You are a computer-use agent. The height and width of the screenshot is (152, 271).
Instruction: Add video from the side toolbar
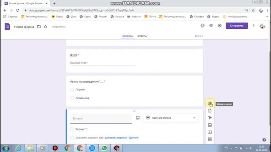(x=210, y=132)
